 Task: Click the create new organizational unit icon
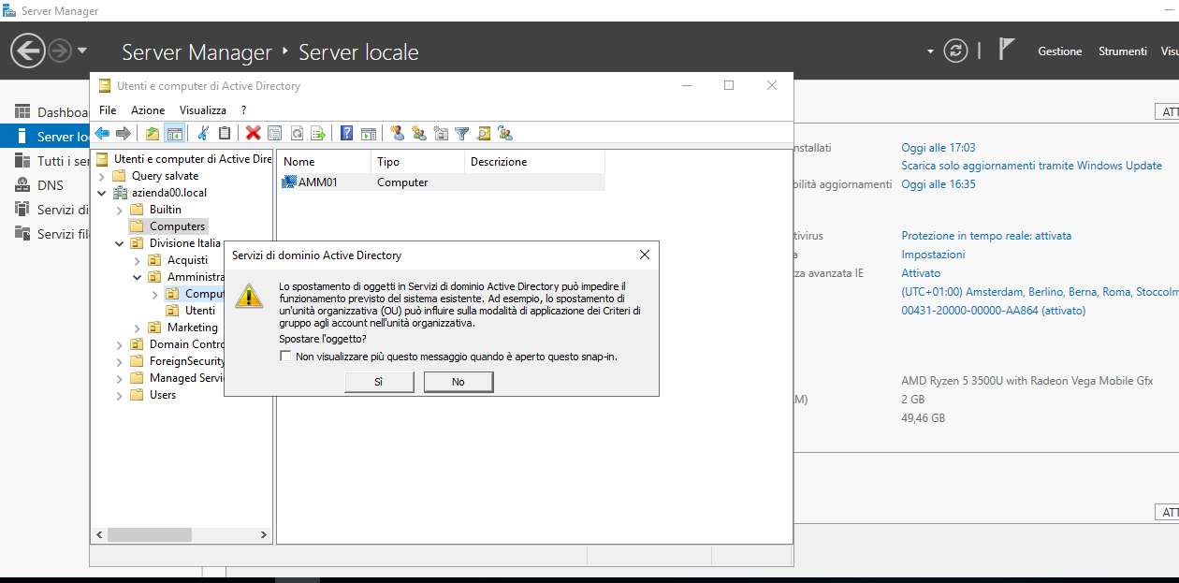(441, 134)
